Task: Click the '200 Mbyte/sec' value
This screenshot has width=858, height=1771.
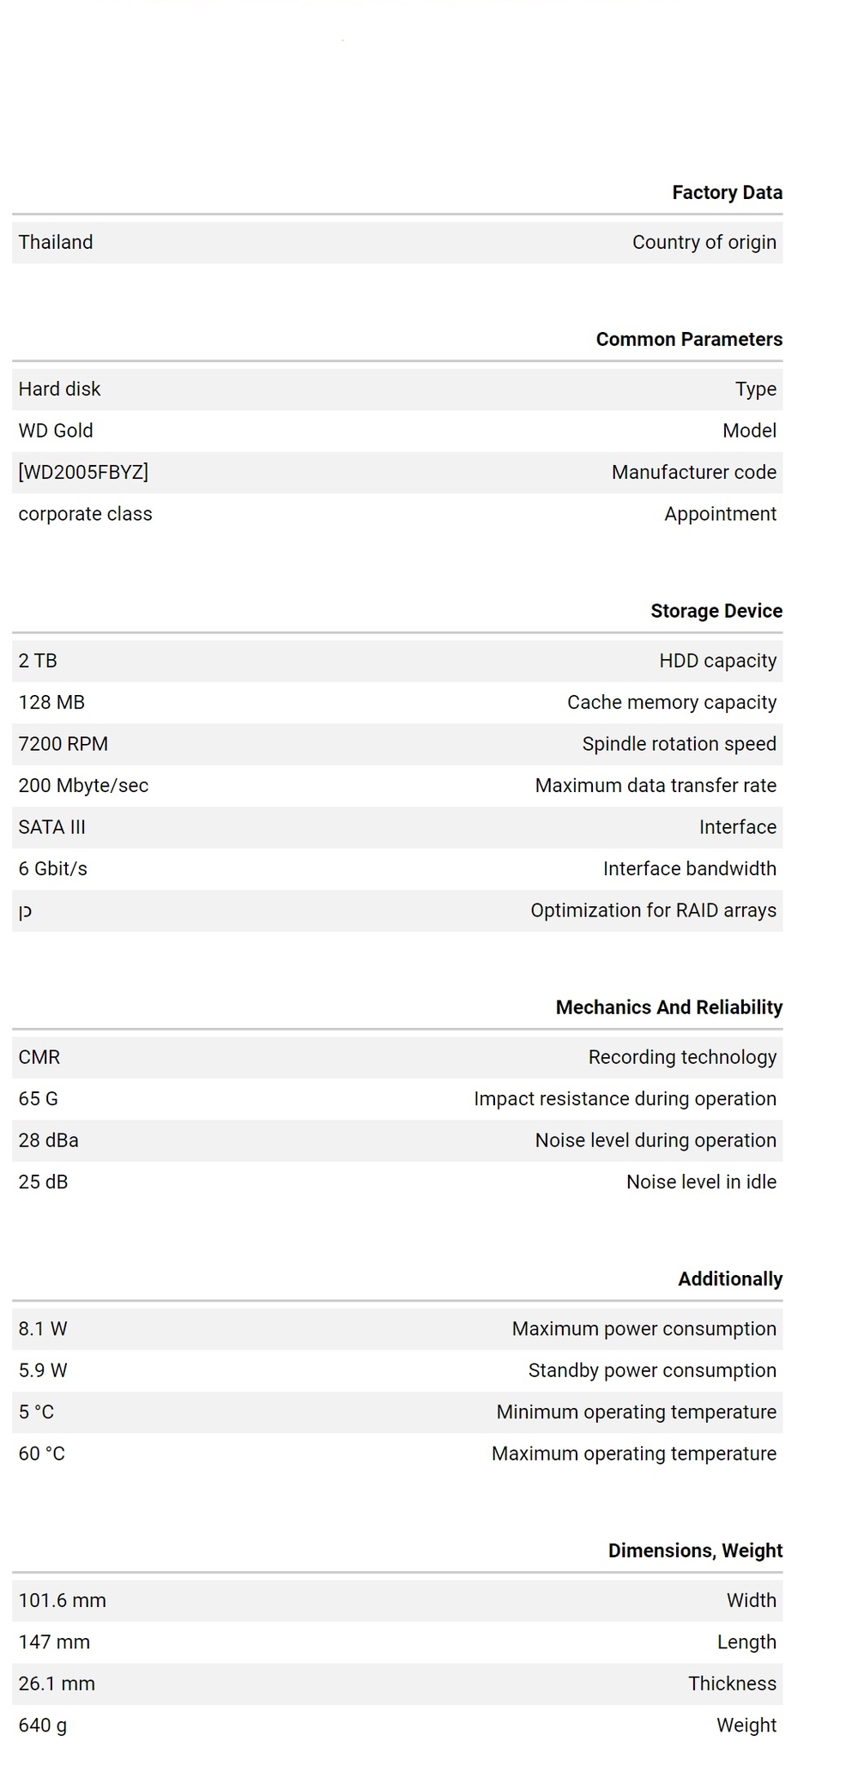Action: point(83,786)
